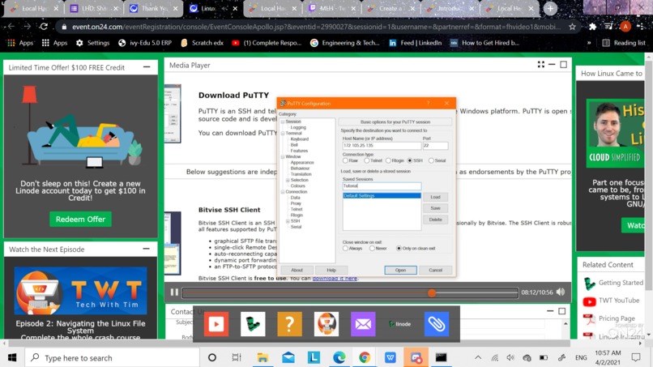This screenshot has height=367, width=653.
Task: Mute the media player volume
Action: pyautogui.click(x=561, y=292)
